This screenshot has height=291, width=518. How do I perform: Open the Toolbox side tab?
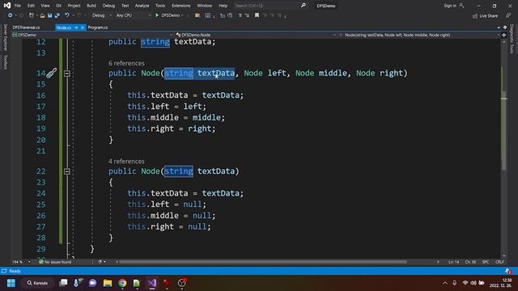point(5,62)
